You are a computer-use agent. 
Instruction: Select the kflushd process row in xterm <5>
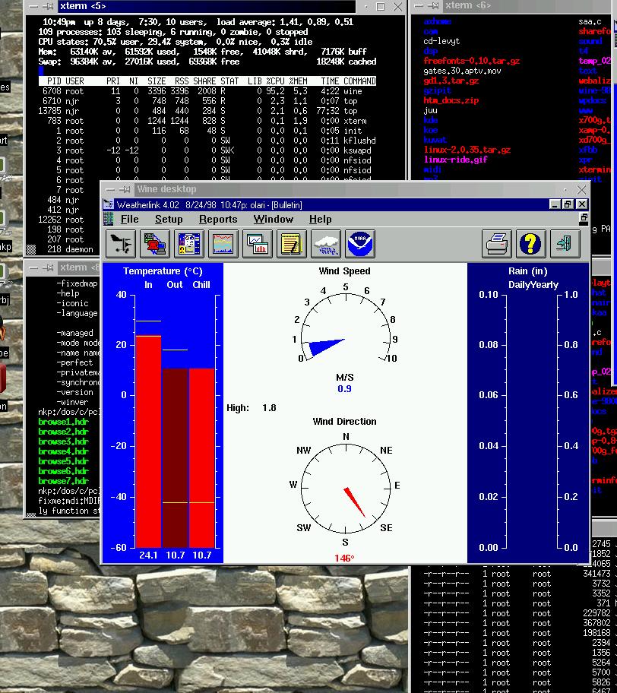207,141
